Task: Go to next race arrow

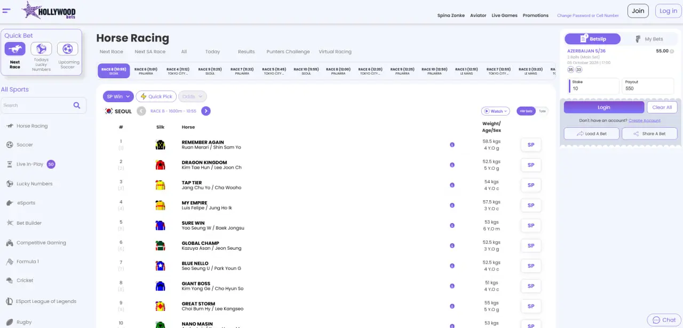Action: (206, 111)
